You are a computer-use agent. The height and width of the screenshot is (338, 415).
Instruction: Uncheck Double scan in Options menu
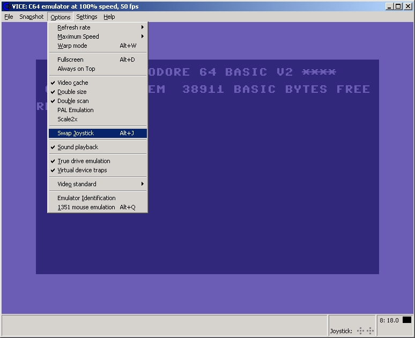(x=73, y=101)
